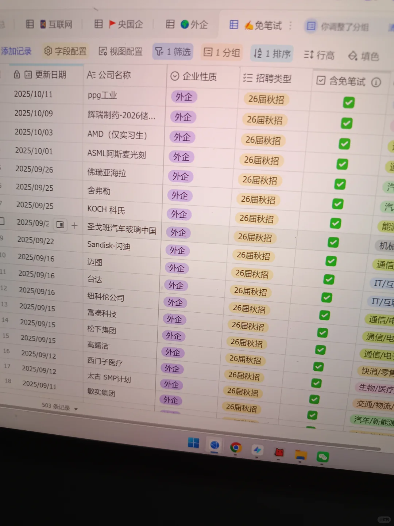Open 招聘类型 tag for 舍弗勒 row
Viewport: 394px width, 526px height.
click(x=258, y=199)
